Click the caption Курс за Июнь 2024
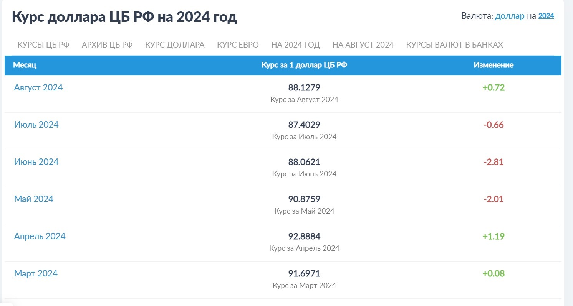Viewport: 573px width, 306px height. [x=304, y=174]
